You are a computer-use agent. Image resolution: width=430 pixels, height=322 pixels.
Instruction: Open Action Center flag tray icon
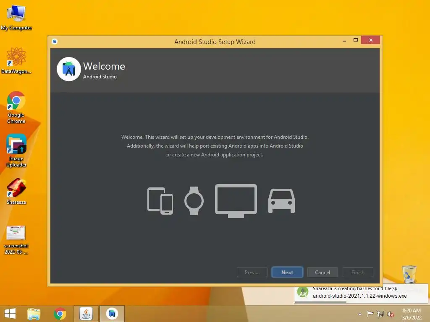click(x=370, y=314)
